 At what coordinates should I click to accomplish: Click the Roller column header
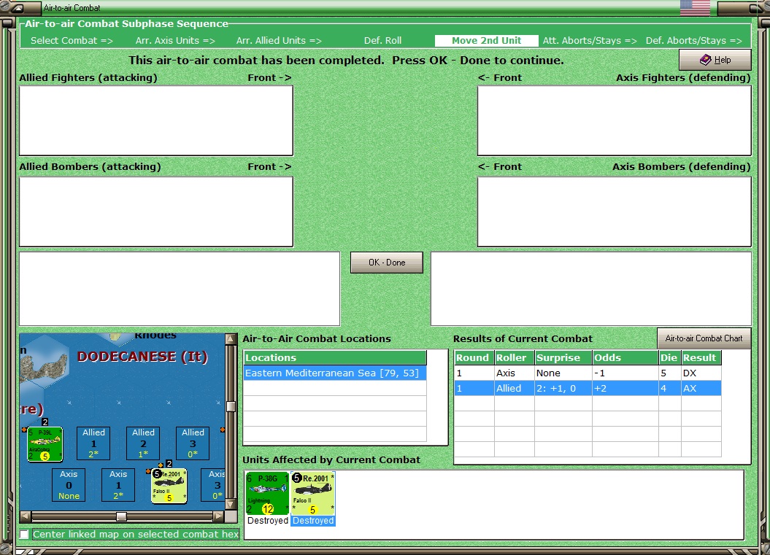point(514,358)
